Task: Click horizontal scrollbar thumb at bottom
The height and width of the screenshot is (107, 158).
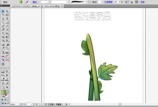Action: pos(120,104)
